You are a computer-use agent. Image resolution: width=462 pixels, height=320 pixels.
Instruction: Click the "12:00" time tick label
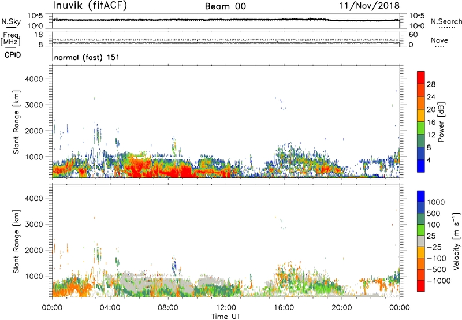(226, 308)
